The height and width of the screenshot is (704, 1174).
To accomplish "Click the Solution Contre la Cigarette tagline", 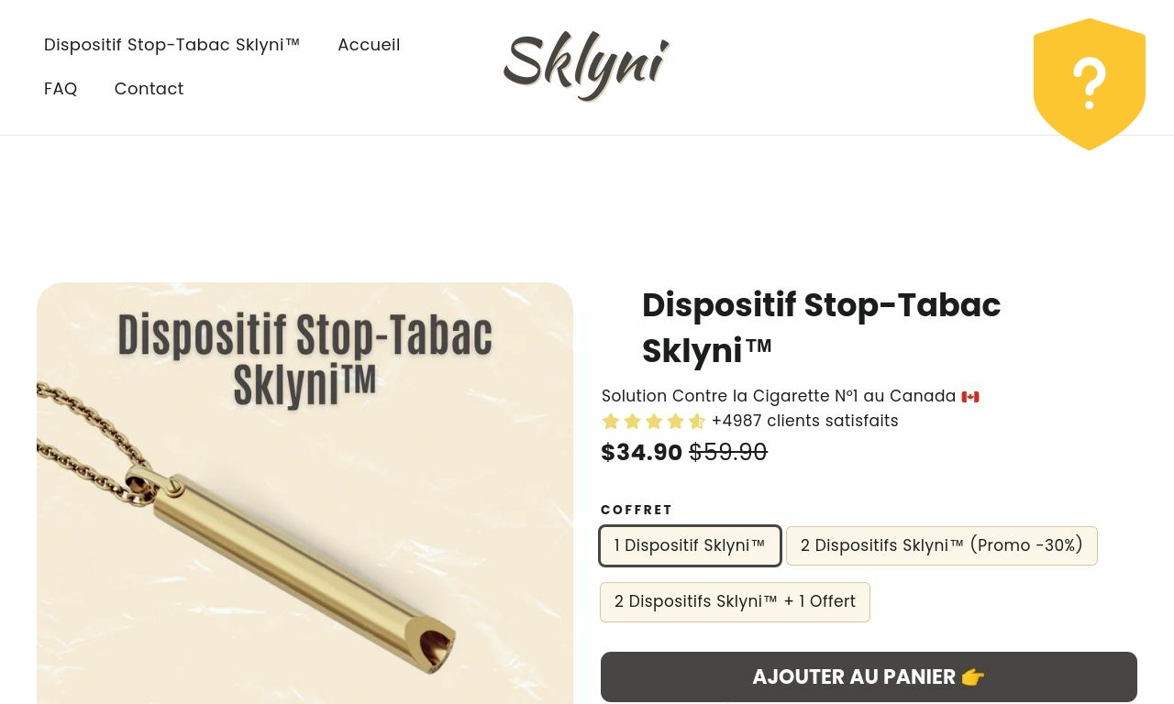I will (x=779, y=396).
